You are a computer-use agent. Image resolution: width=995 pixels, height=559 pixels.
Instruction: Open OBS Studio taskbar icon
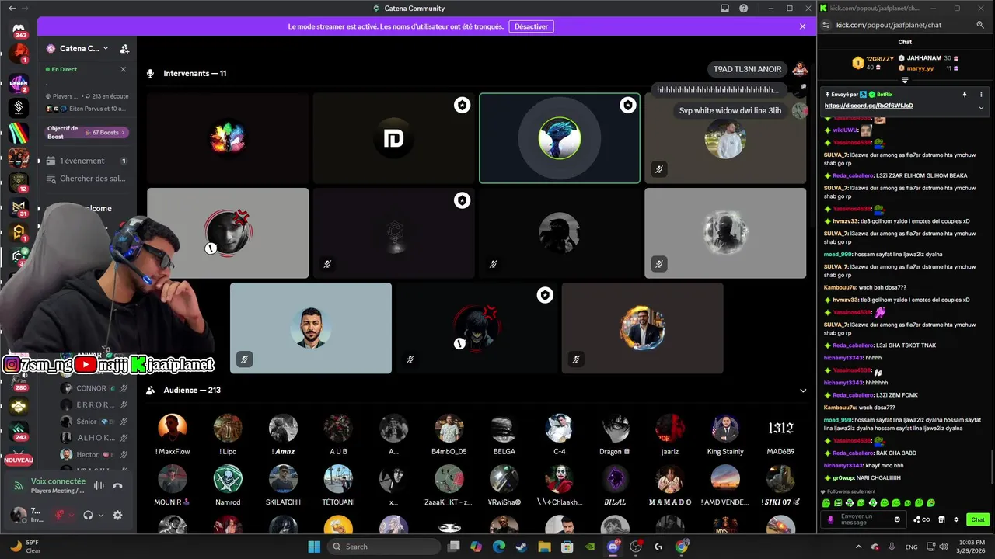point(637,547)
